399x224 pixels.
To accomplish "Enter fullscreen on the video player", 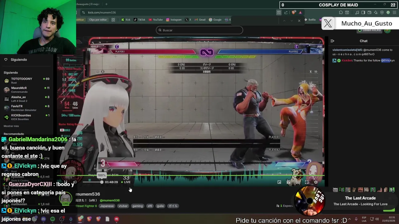I will [x=307, y=182].
